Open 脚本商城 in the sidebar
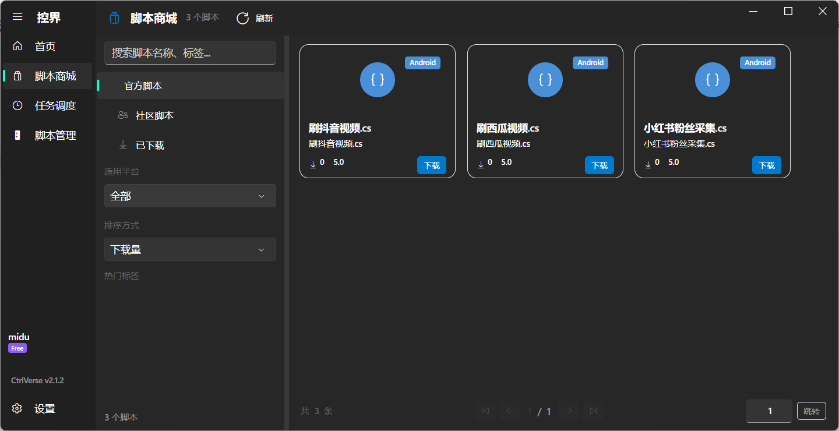The height and width of the screenshot is (431, 839). tap(47, 76)
